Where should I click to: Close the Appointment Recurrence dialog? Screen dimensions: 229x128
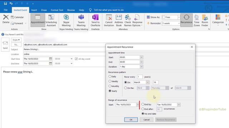point(192,47)
